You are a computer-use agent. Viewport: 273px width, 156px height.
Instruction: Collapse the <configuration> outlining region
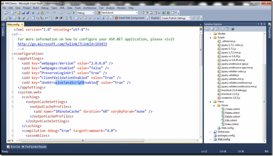point(13,54)
